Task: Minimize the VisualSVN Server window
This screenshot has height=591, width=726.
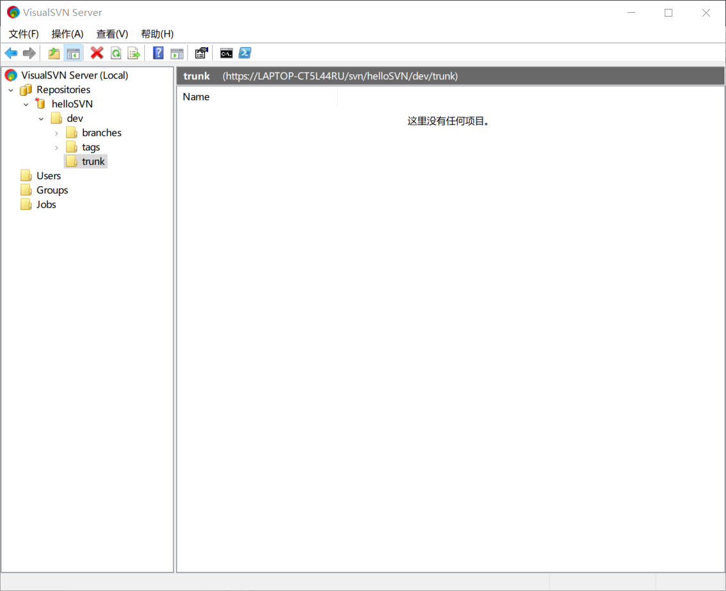Action: click(x=631, y=13)
